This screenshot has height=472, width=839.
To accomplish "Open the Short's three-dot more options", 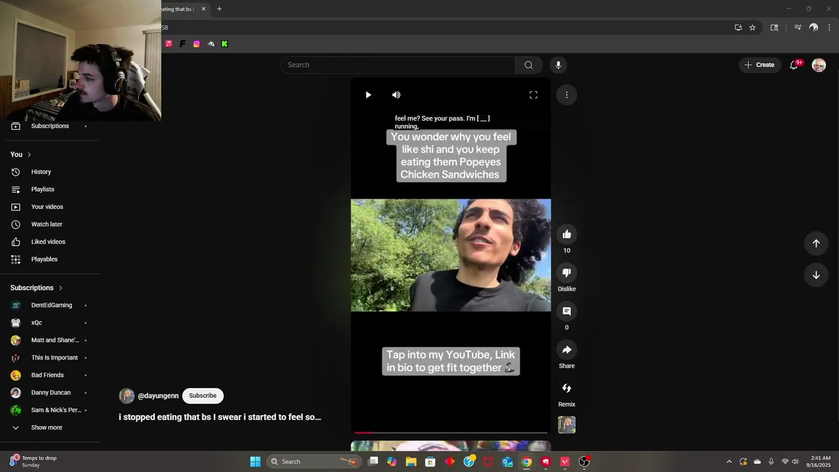I will coord(567,95).
